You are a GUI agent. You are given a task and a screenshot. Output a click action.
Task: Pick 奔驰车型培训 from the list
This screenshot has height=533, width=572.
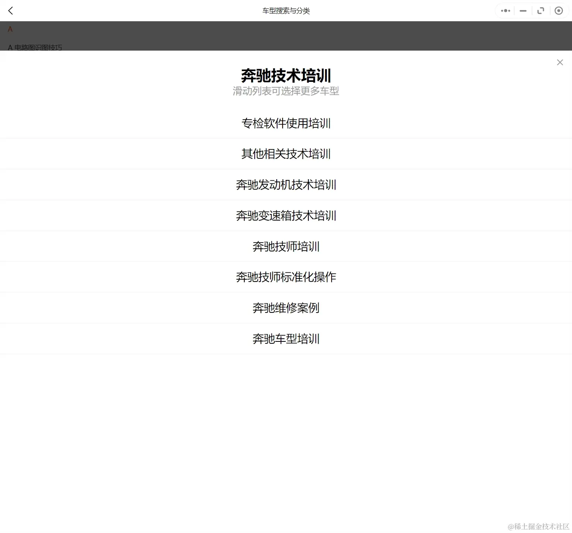tap(286, 339)
